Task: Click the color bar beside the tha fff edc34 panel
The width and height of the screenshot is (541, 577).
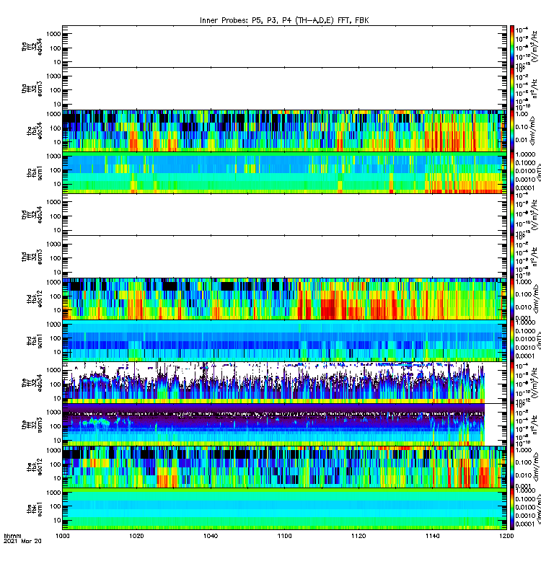Action: pyautogui.click(x=512, y=46)
